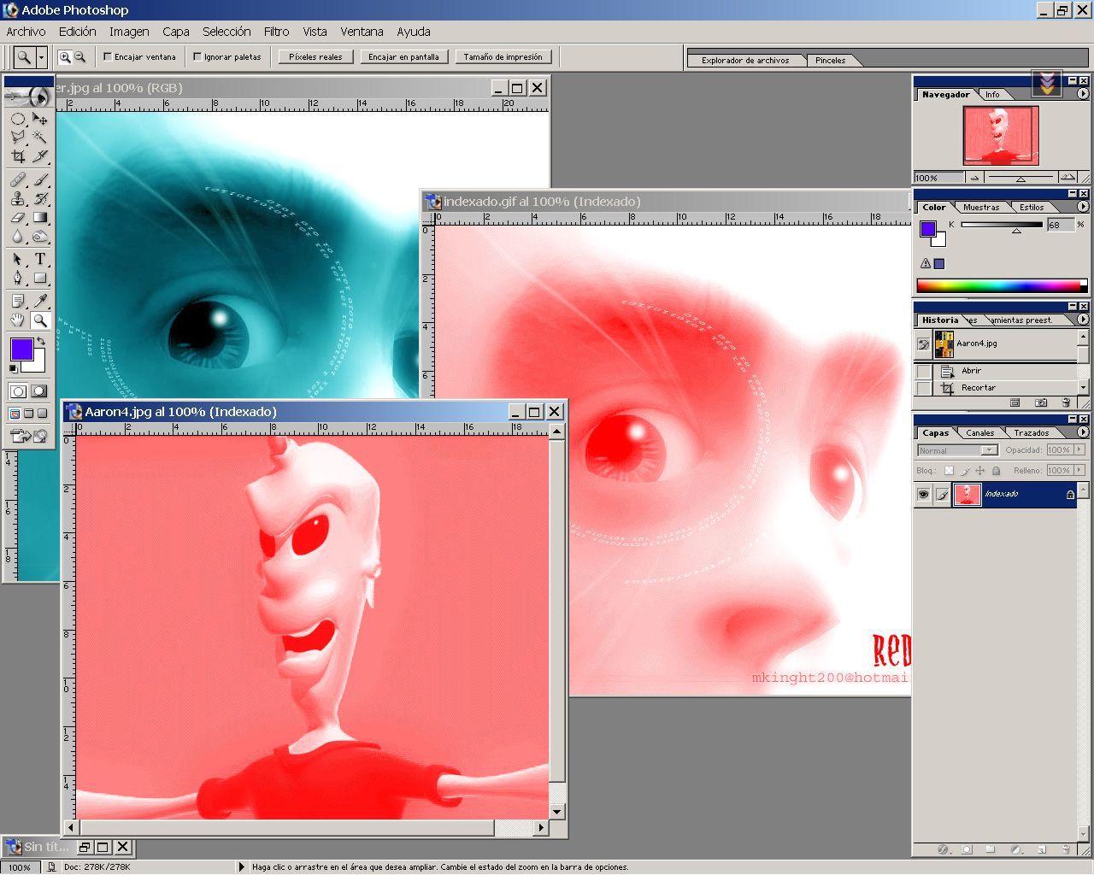
Task: Select the Brush tool
Action: [x=40, y=180]
